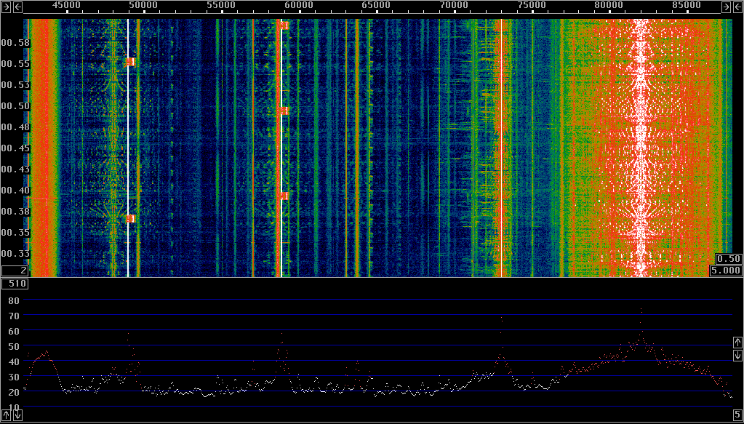Select the waterfall gain box showing 0.50
Image resolution: width=744 pixels, height=424 pixels.
coord(728,258)
